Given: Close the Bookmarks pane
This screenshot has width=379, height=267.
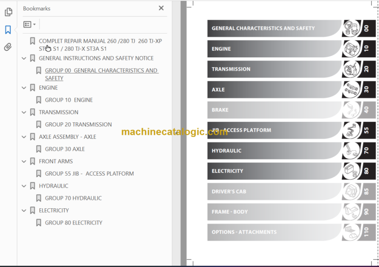Looking at the screenshot, I should (x=161, y=8).
